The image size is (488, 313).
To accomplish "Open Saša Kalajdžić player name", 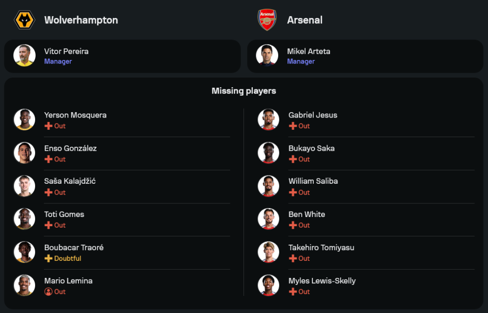I will (x=70, y=181).
